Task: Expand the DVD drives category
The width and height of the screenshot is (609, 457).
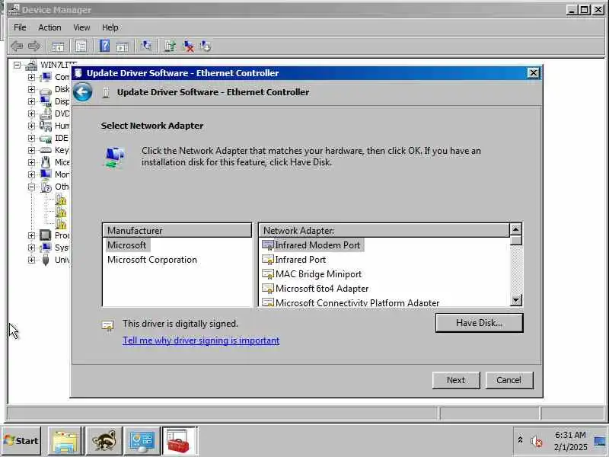Action: [31, 113]
